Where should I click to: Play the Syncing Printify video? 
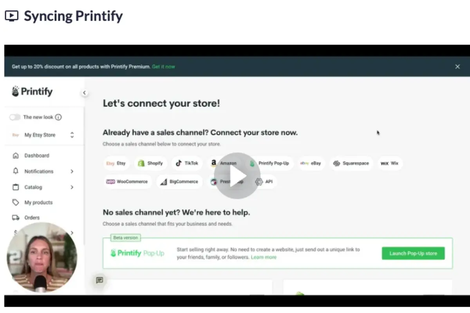pyautogui.click(x=237, y=176)
